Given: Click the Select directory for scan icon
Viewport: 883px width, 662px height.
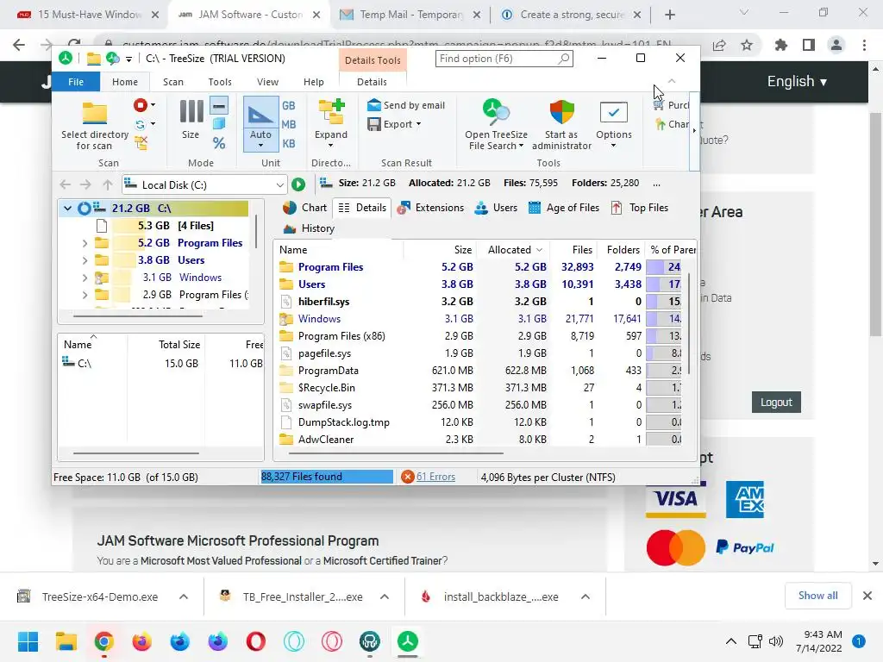Looking at the screenshot, I should click(x=95, y=115).
